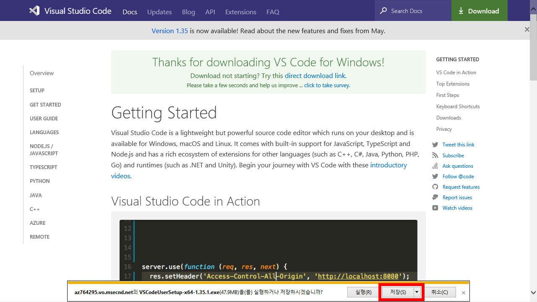Jump to Privacy section link
The image size is (537, 302).
pos(444,129)
